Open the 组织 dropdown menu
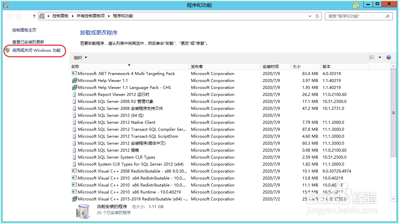Viewport: 399px width, 224px height. (80, 57)
